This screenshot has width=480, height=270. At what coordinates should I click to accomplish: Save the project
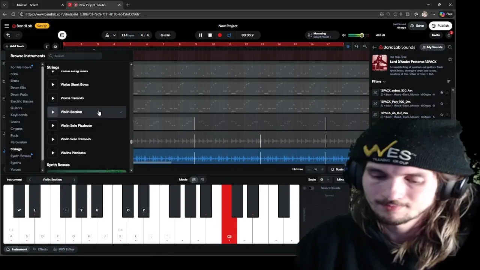(x=417, y=26)
